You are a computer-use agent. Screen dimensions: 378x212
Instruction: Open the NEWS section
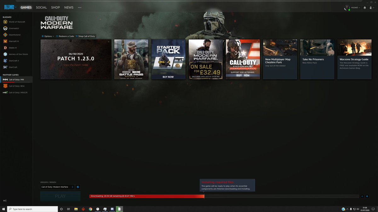(69, 7)
